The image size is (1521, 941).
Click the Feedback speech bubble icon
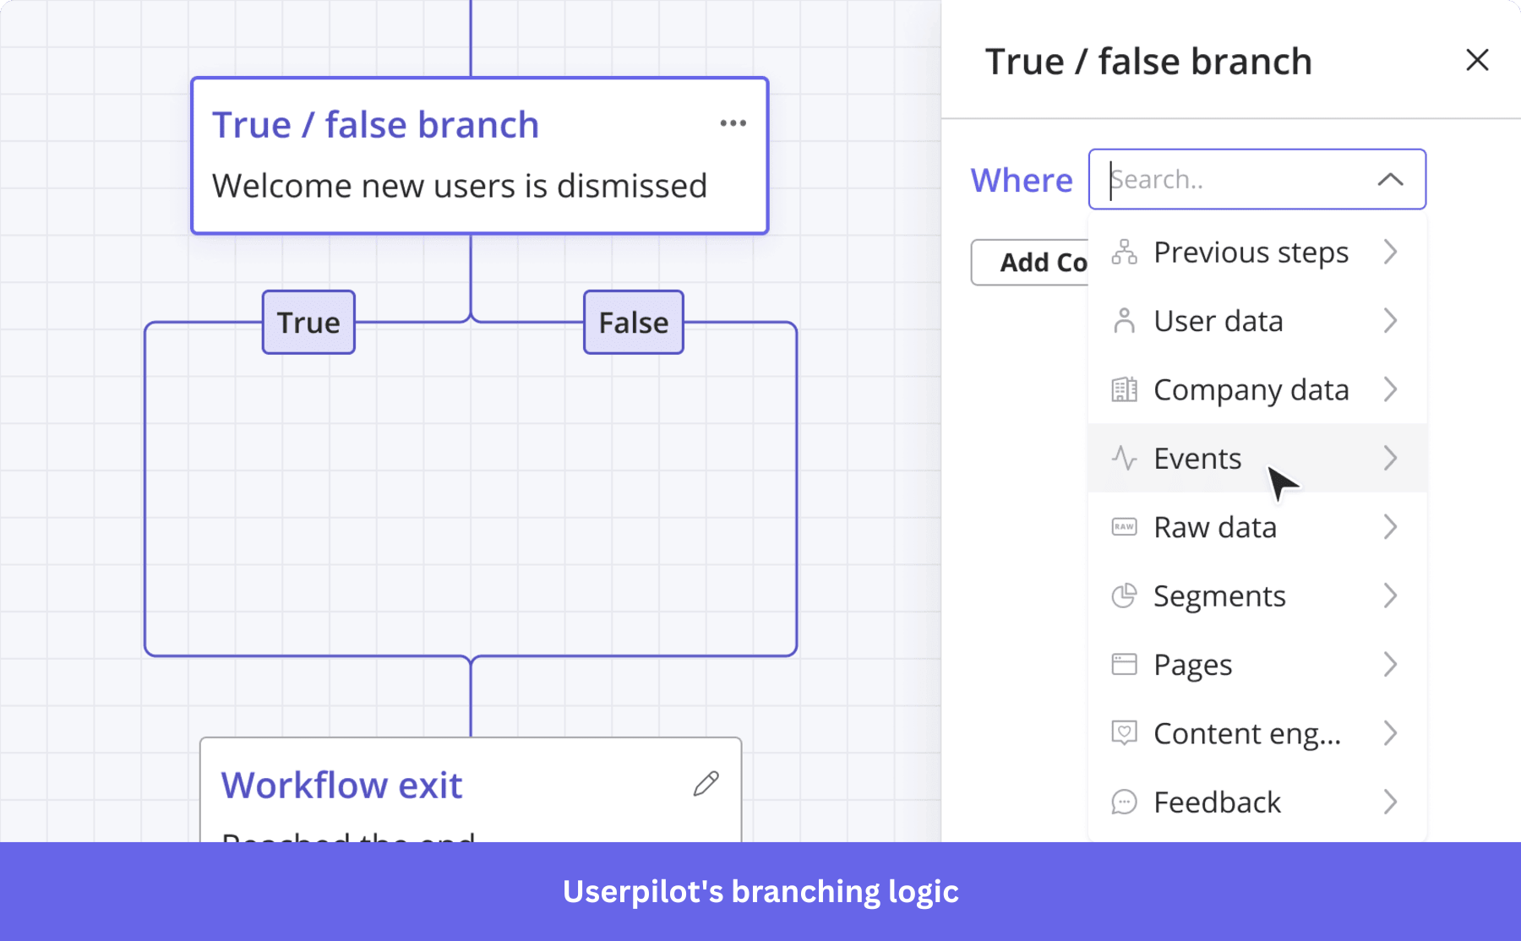(x=1125, y=802)
